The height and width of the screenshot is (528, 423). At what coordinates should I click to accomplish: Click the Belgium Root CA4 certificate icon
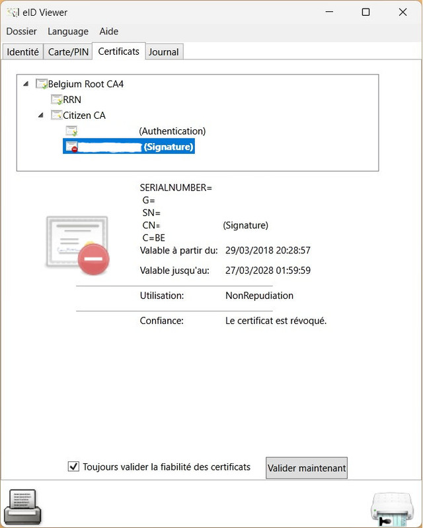click(42, 84)
